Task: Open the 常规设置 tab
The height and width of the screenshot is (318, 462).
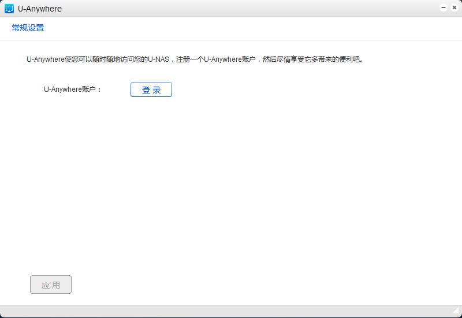Action: (x=28, y=28)
